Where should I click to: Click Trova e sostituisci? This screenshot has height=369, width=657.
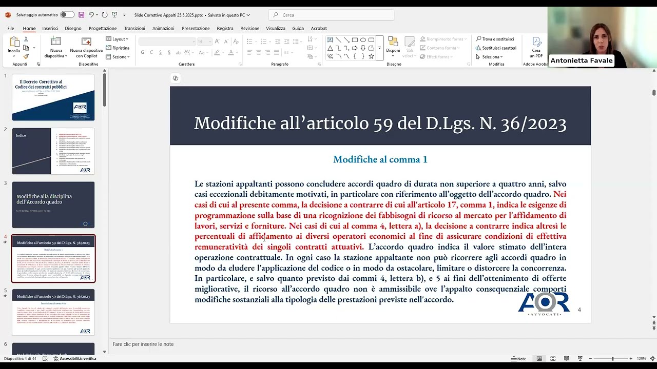[x=495, y=39]
